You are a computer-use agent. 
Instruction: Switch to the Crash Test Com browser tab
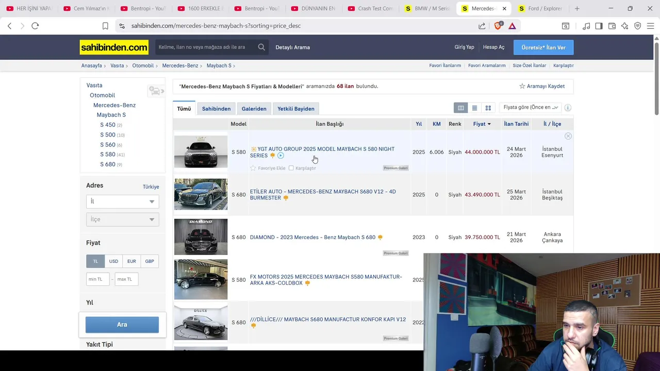point(370,9)
